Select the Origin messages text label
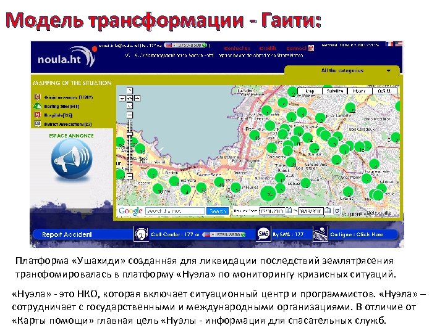 coord(69,97)
